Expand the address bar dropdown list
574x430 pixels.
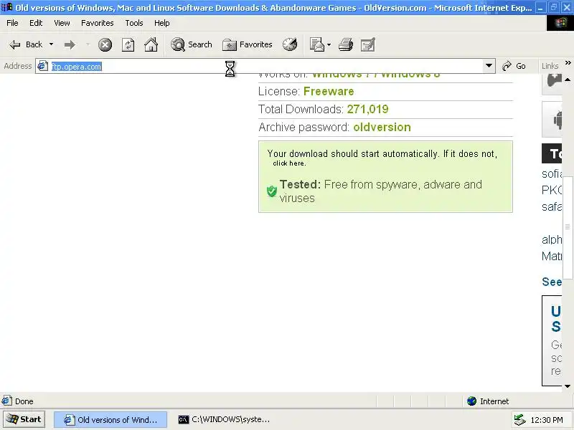pyautogui.click(x=489, y=66)
